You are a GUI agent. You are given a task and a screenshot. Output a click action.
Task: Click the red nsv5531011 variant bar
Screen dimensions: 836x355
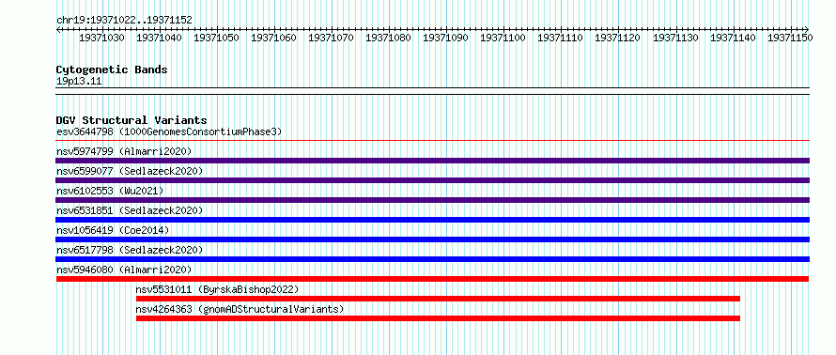(439, 299)
